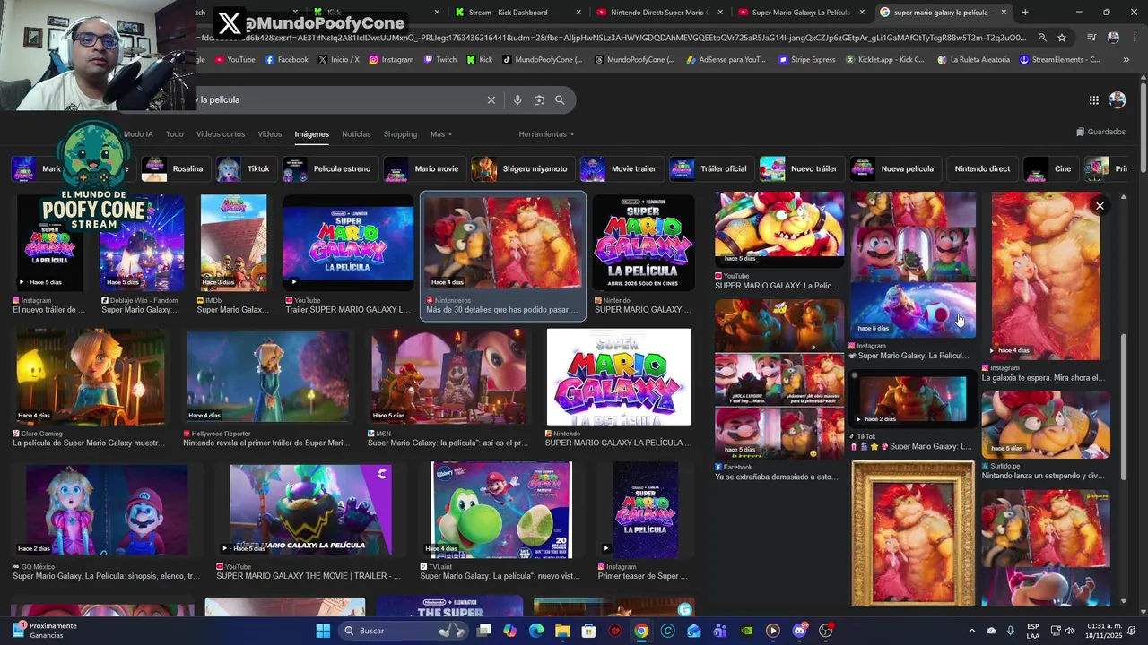Image resolution: width=1148 pixels, height=645 pixels.
Task: Open Google Chrome taskbar icon
Action: pos(641,631)
